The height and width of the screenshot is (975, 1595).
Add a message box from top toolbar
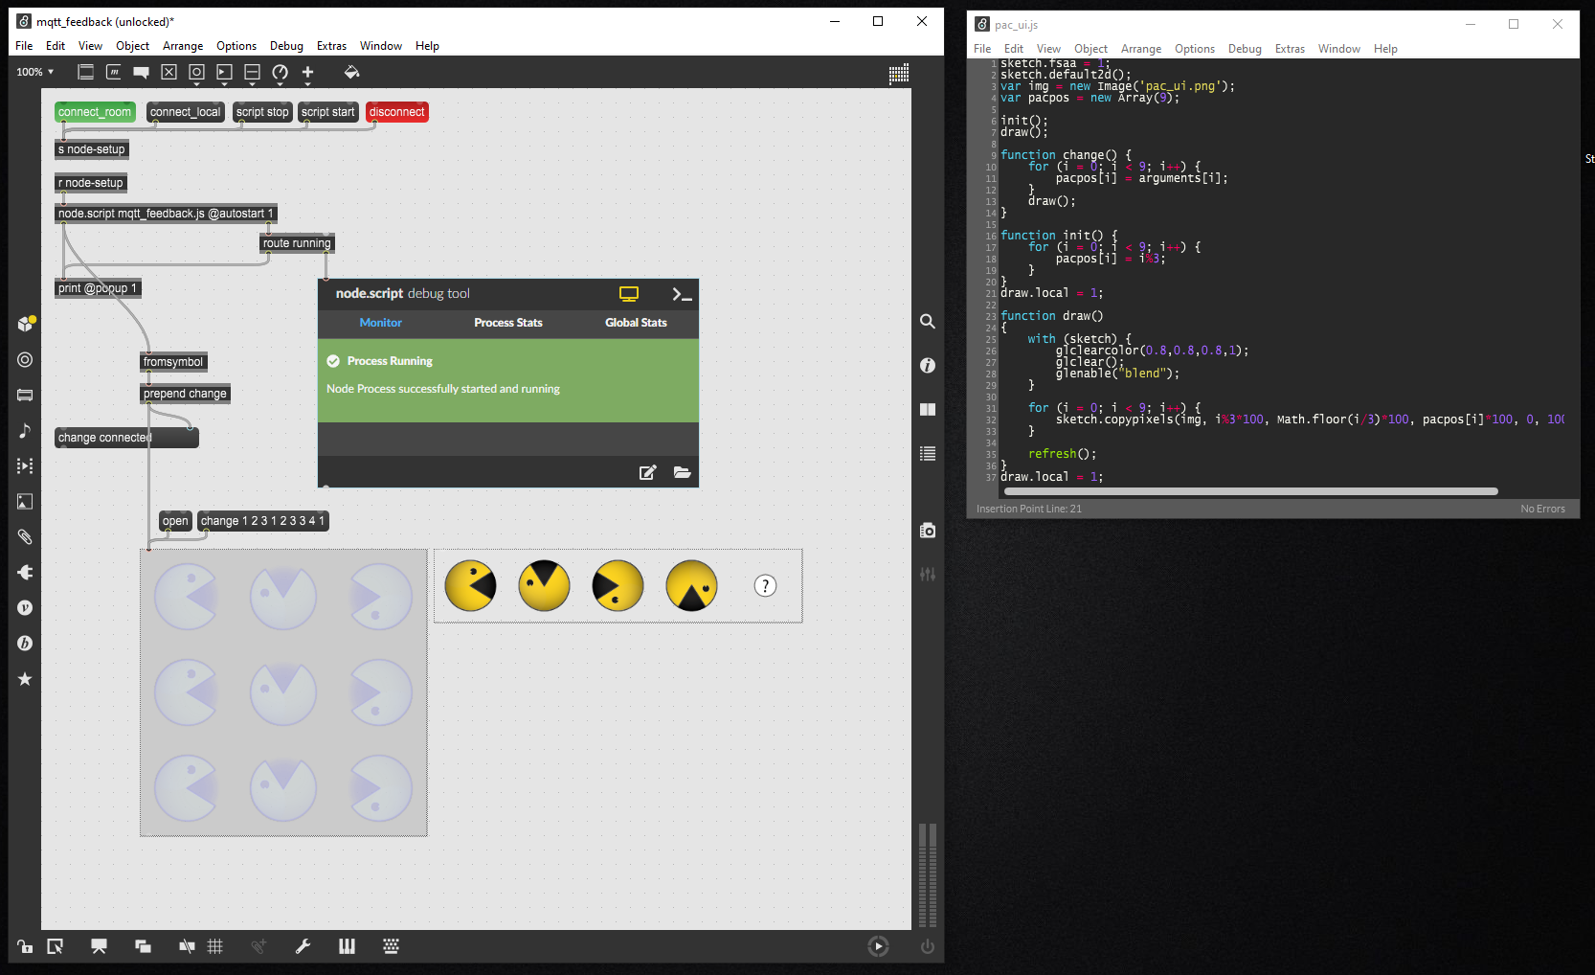point(113,72)
